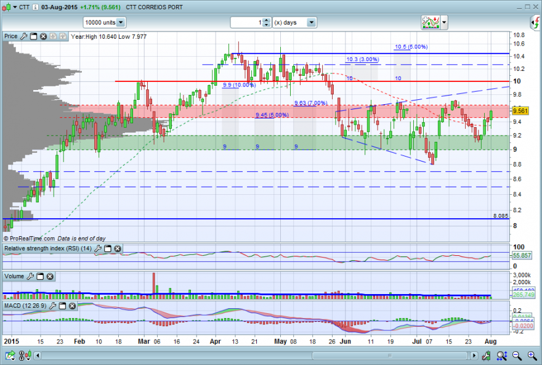Screen dimensions: 542x365
Task: Remove the RSI indicator panel
Action: tap(118, 248)
